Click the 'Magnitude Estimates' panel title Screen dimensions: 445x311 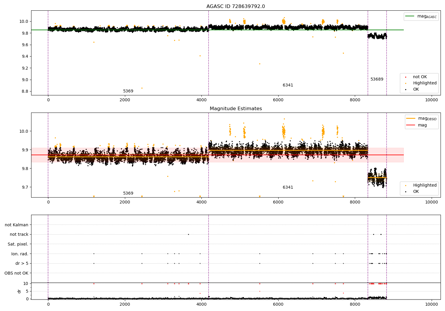pyautogui.click(x=236, y=109)
